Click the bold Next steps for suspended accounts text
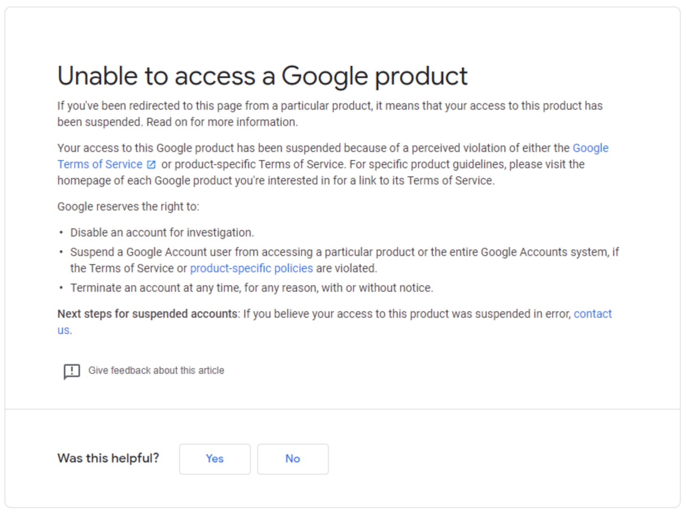The height and width of the screenshot is (512, 686). 147,314
